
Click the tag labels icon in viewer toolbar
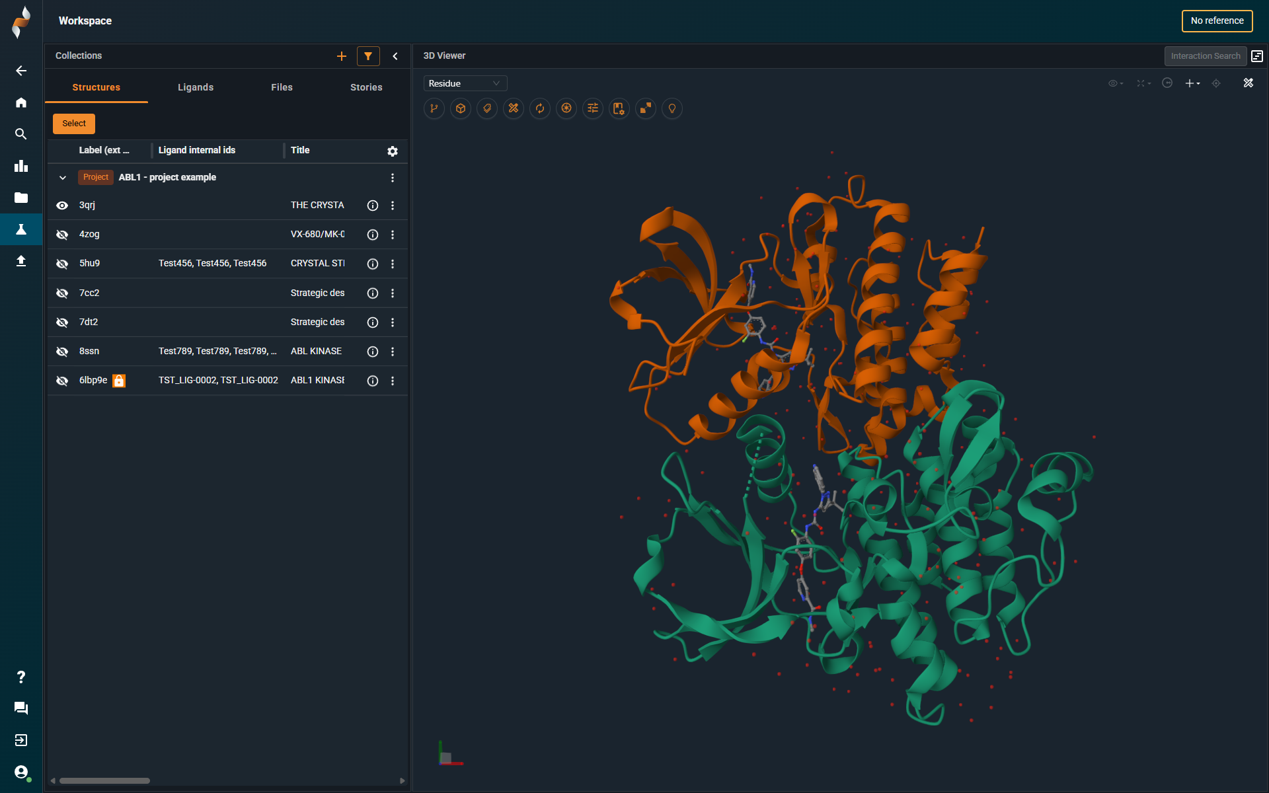[x=487, y=108]
